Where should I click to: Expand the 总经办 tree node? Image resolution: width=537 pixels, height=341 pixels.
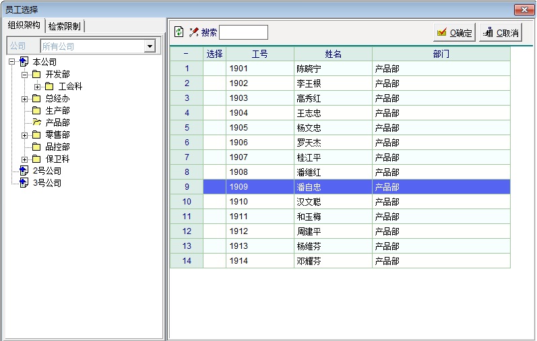tap(25, 98)
